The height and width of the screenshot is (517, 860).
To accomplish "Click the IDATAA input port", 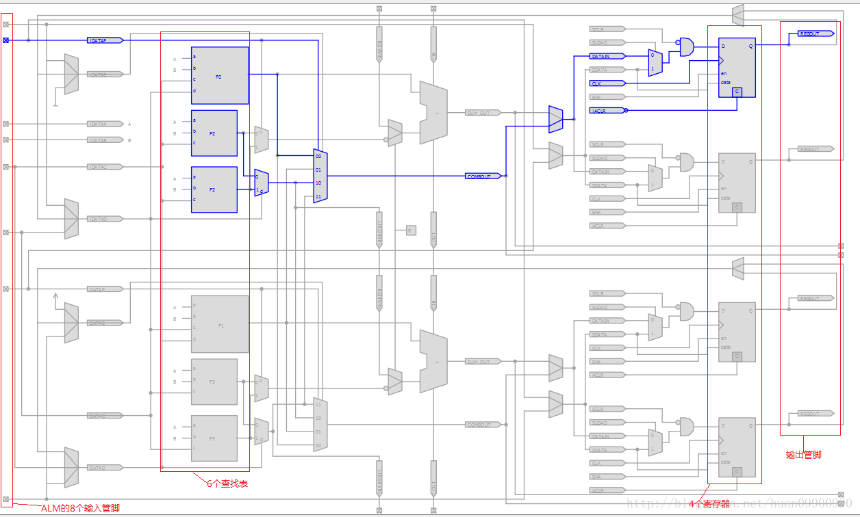I will [x=105, y=124].
